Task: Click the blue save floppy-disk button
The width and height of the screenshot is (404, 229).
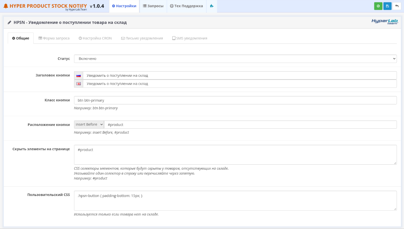Action: tap(387, 6)
